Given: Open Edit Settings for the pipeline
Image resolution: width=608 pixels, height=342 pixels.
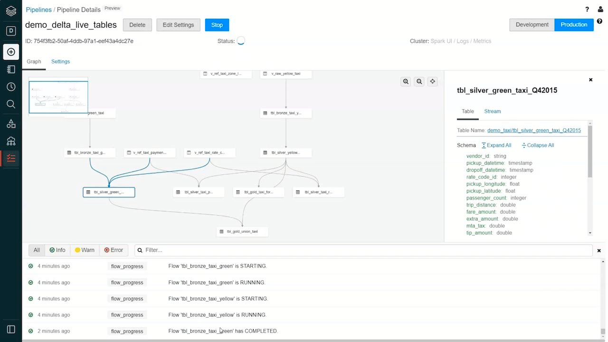Looking at the screenshot, I should [x=178, y=25].
